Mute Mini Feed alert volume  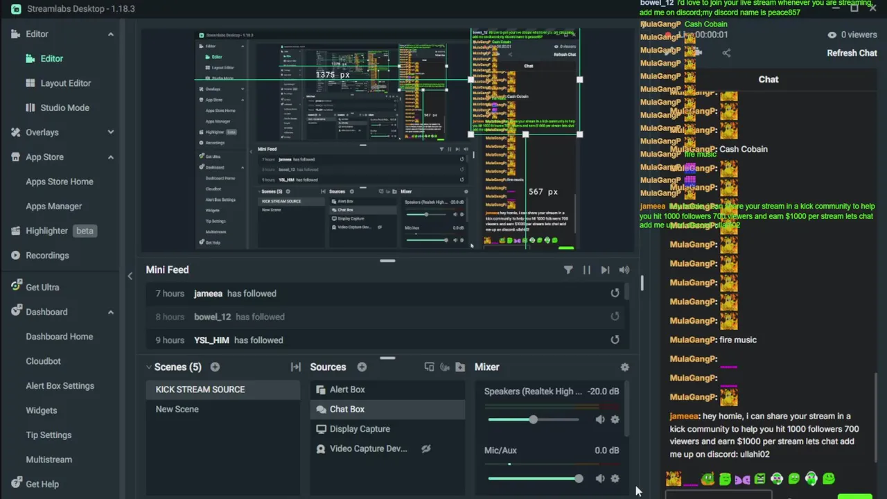pyautogui.click(x=624, y=270)
